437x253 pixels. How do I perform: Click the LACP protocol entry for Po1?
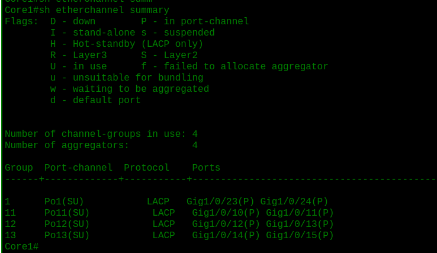click(158, 201)
